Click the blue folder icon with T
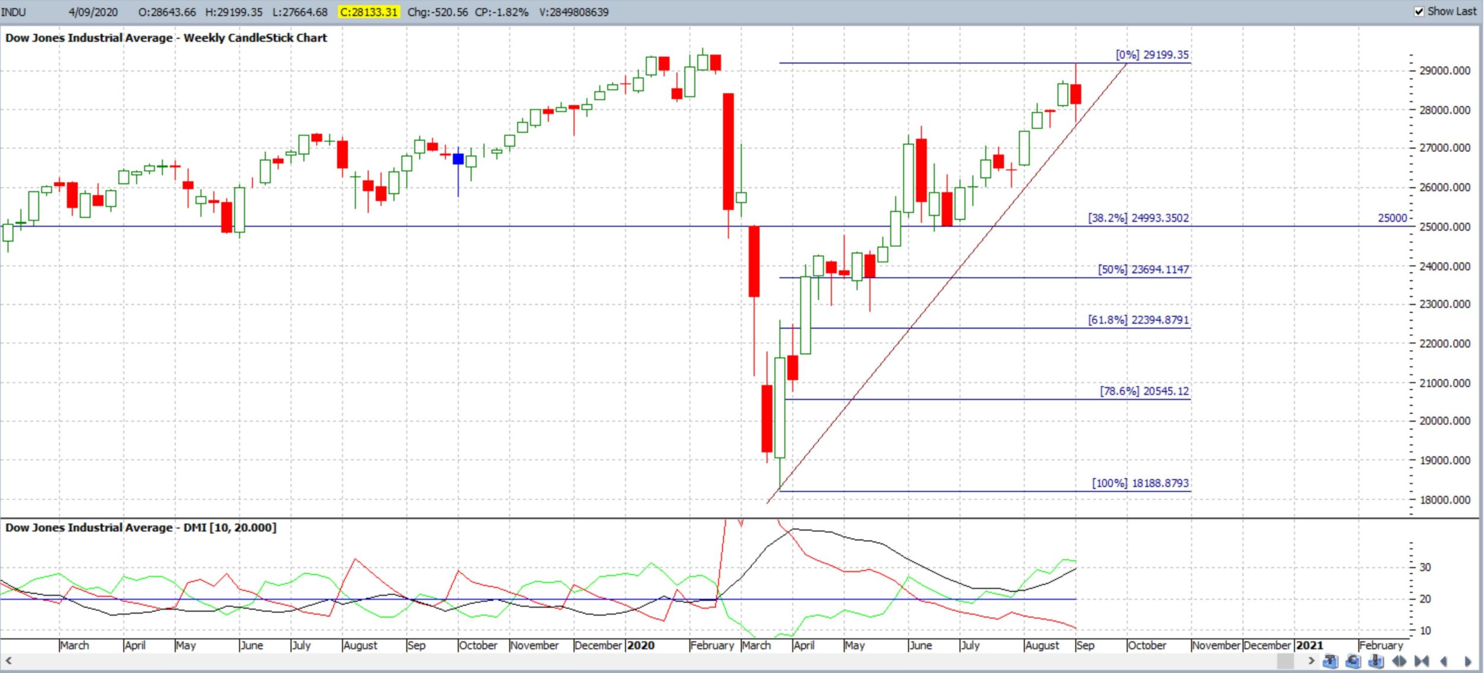Image resolution: width=1484 pixels, height=673 pixels. pyautogui.click(x=1330, y=661)
